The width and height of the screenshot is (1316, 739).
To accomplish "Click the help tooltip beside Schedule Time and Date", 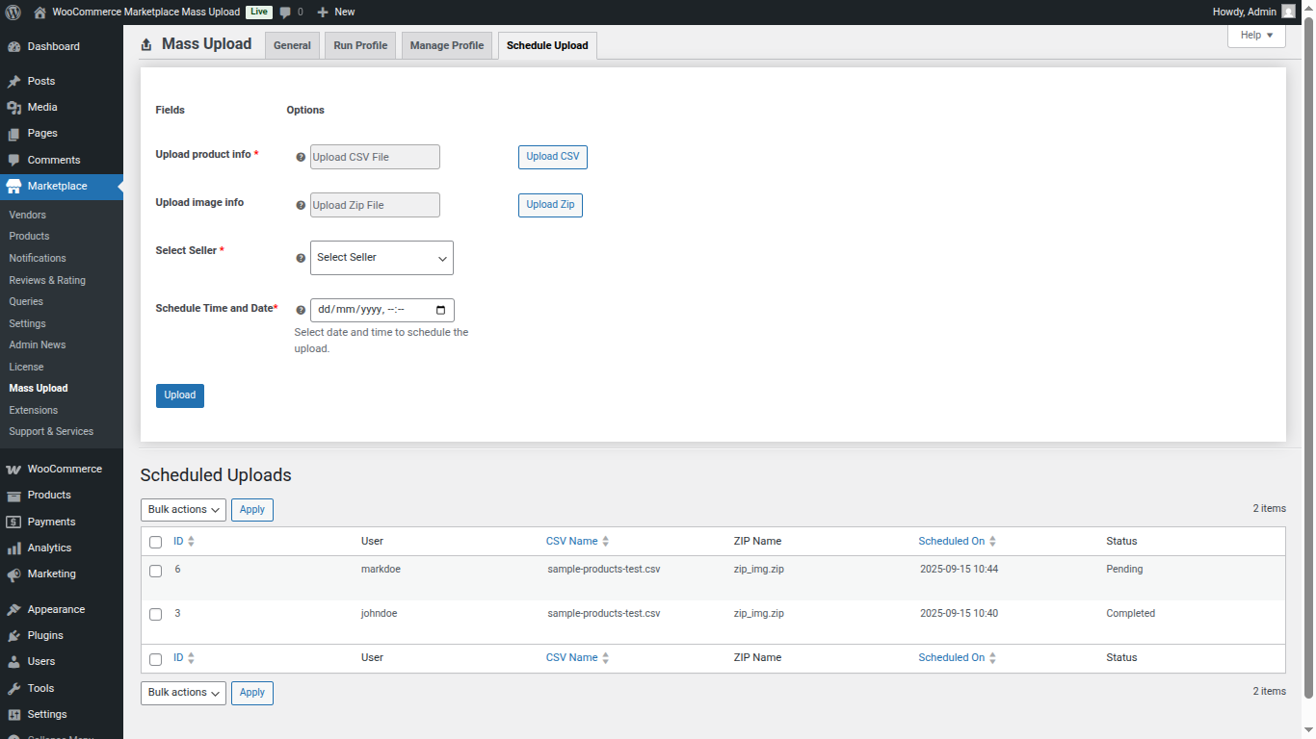I will (x=300, y=309).
